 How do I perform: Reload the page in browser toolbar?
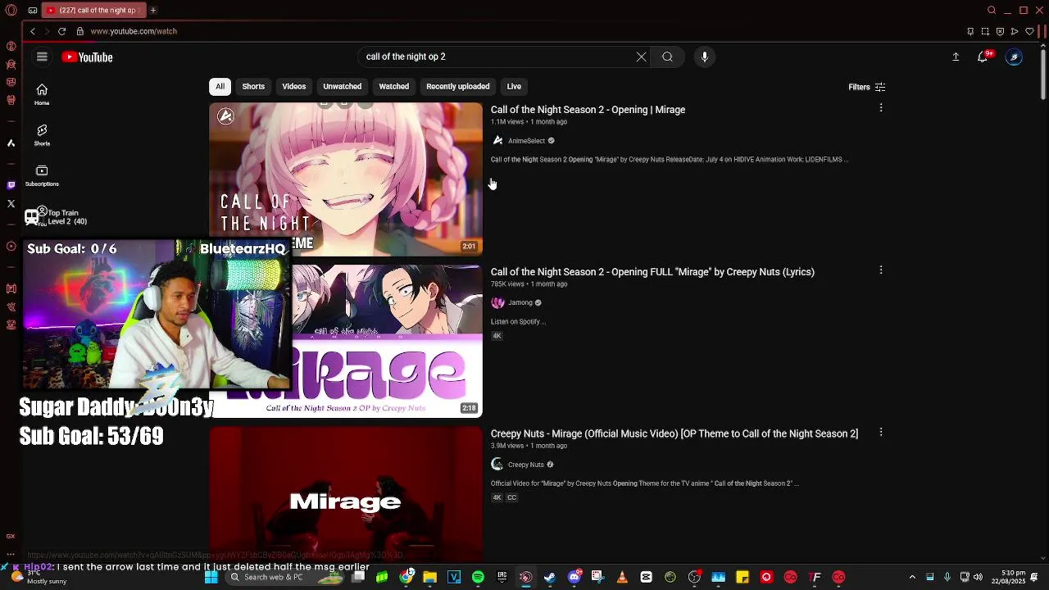61,31
